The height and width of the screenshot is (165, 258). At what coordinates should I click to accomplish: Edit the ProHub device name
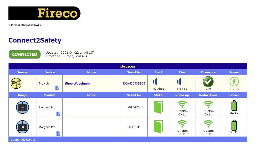click(x=58, y=88)
